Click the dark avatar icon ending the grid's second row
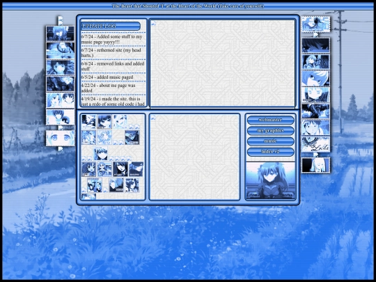The width and height of the screenshot is (376, 282). tap(132, 137)
